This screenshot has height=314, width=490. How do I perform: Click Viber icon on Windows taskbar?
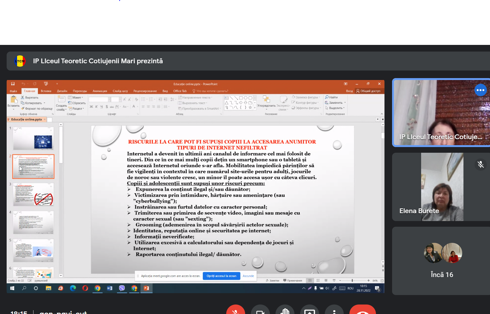click(x=122, y=288)
